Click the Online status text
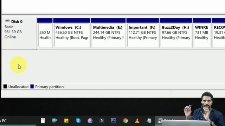The image size is (225, 126). tap(10, 37)
